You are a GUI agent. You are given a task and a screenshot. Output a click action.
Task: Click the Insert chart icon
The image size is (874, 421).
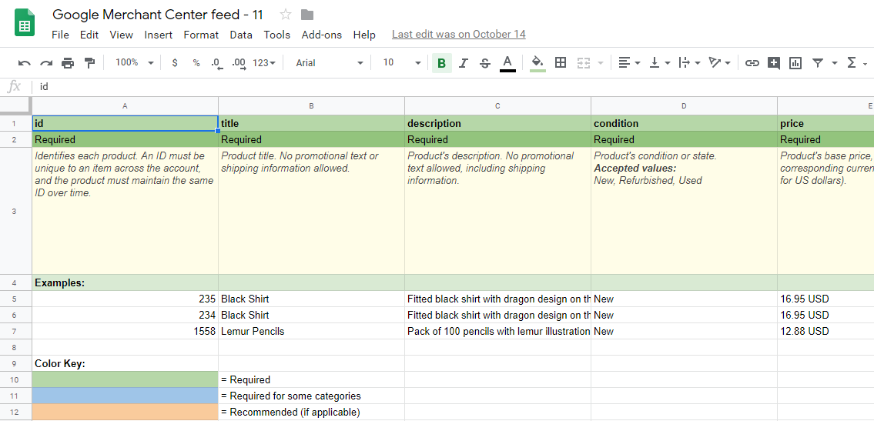pos(795,63)
